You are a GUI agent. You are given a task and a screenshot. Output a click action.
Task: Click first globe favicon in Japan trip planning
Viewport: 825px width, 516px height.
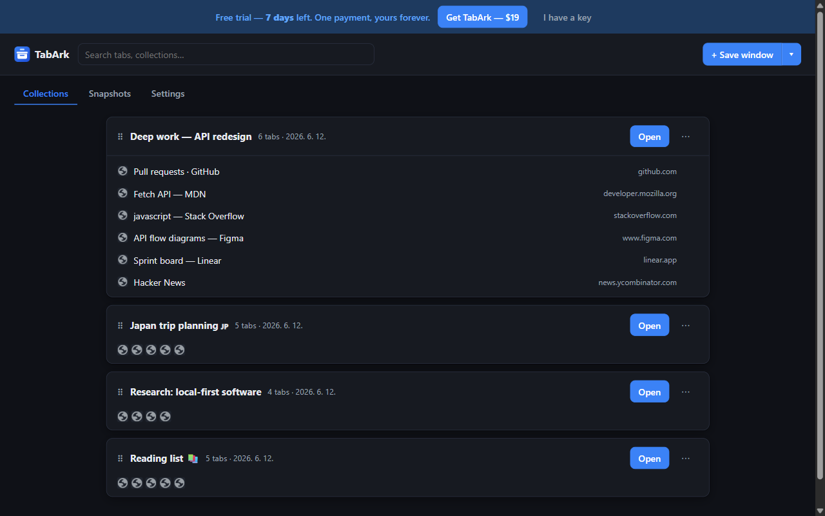(122, 350)
